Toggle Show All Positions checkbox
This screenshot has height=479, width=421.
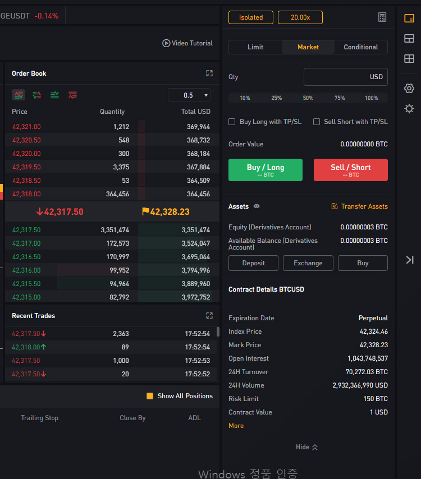pos(150,396)
